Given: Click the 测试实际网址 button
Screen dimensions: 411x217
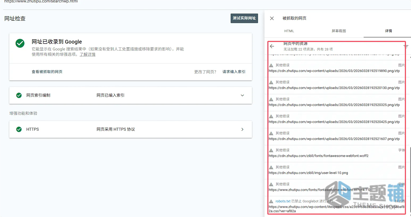Looking at the screenshot, I should [x=244, y=18].
